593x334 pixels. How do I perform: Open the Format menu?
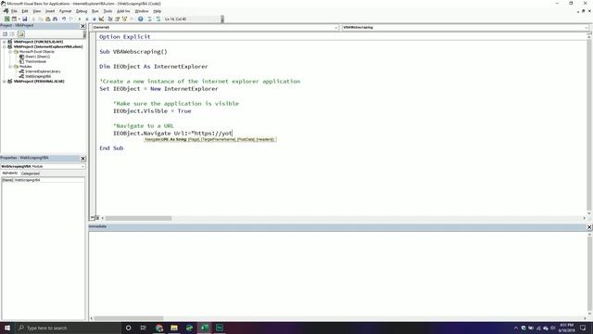point(65,11)
